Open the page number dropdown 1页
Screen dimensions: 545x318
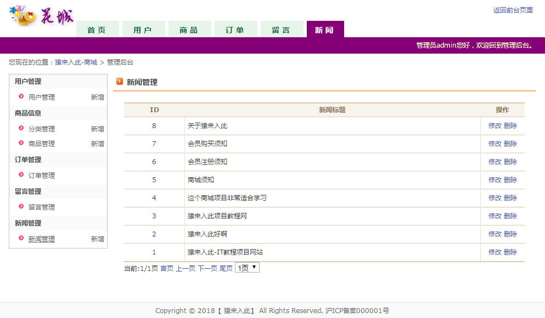[247, 268]
